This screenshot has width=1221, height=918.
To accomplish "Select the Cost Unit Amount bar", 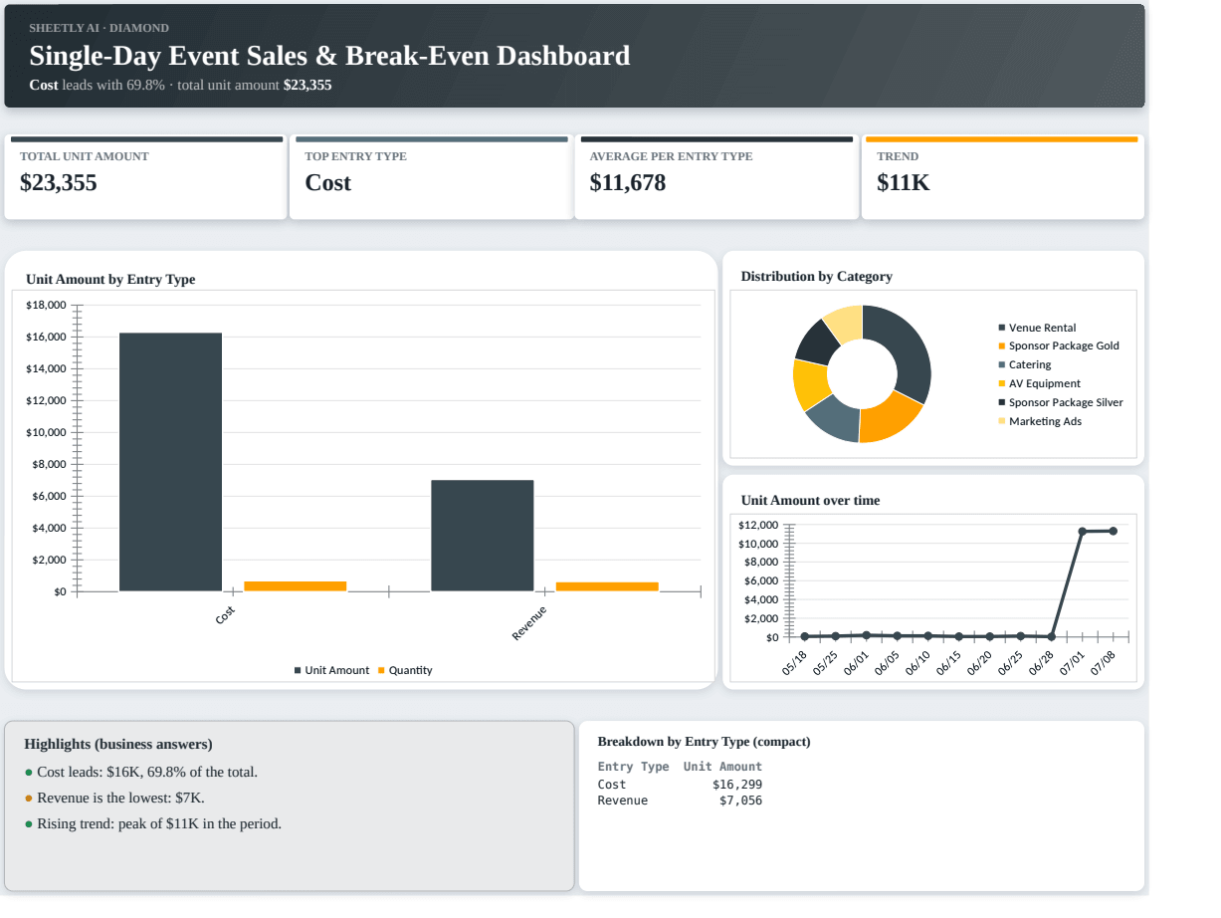I will click(x=170, y=462).
